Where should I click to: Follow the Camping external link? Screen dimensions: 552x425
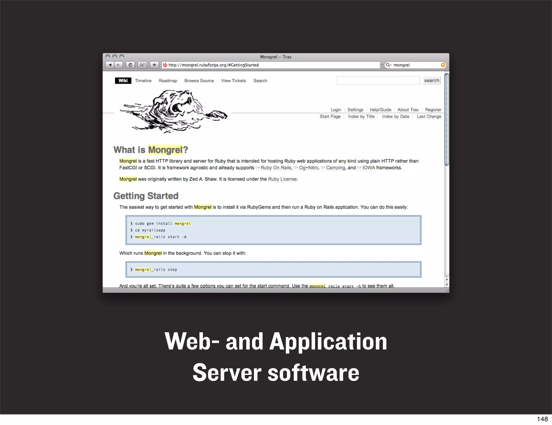[x=333, y=168]
